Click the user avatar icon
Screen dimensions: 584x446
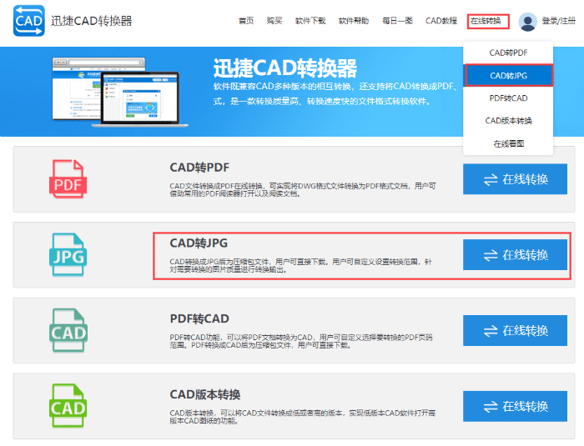[x=527, y=22]
